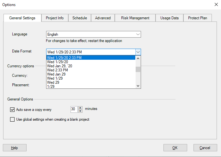Uncheck Auto save a copy every

coord(13,110)
